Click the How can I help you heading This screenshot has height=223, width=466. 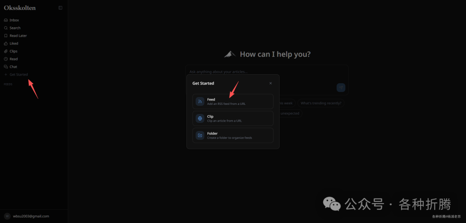point(275,54)
